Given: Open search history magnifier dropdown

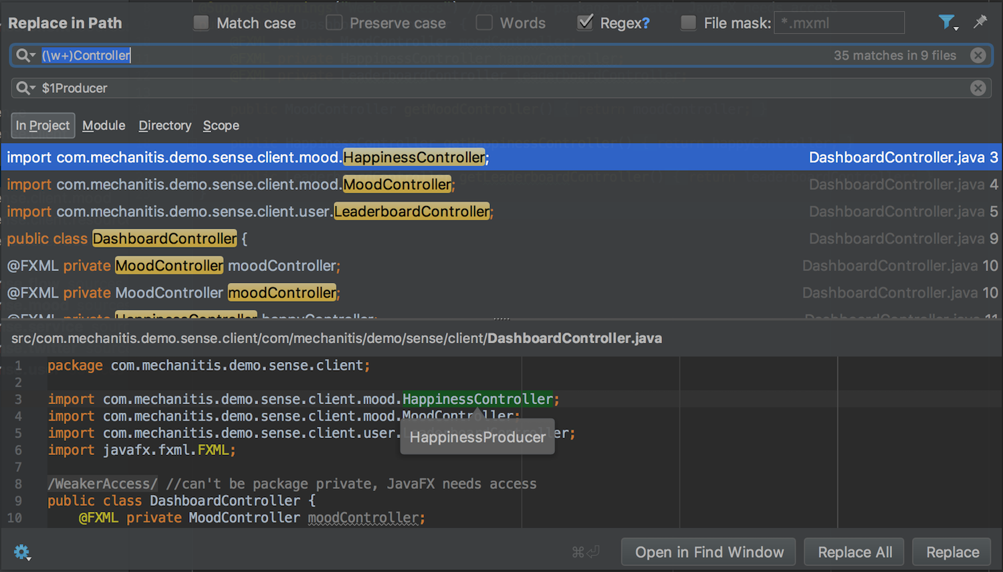Looking at the screenshot, I should [x=25, y=56].
